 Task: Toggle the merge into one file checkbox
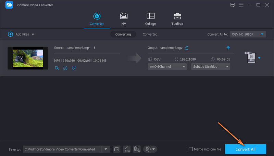click(x=191, y=149)
